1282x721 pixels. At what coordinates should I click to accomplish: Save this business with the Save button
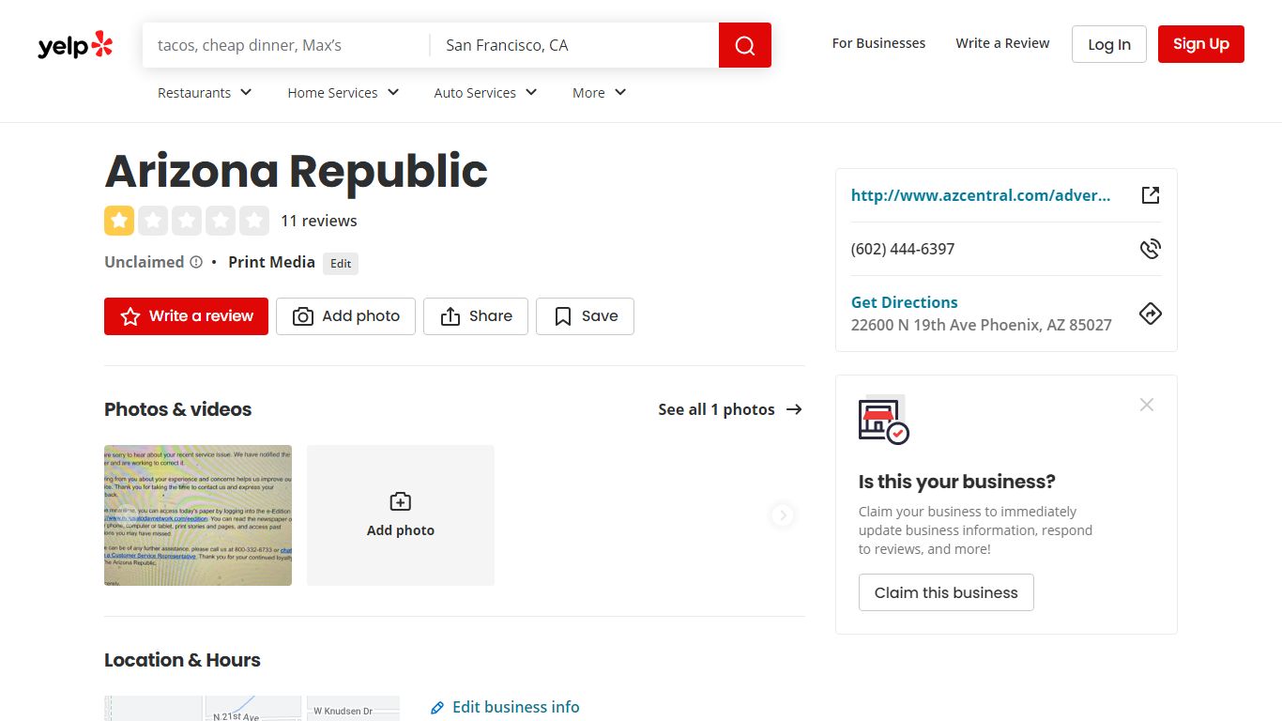585,316
